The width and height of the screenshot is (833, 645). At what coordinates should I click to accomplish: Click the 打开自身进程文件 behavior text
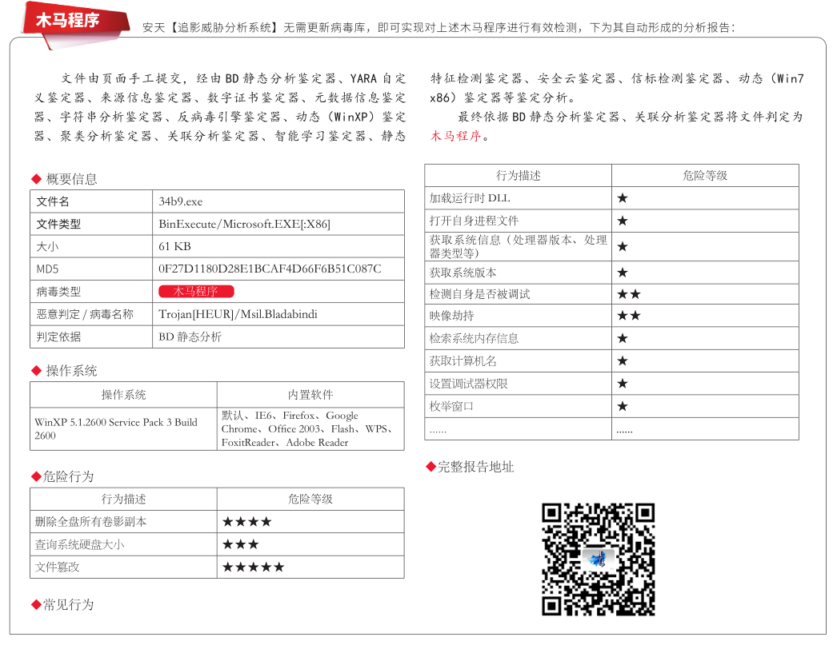point(474,221)
